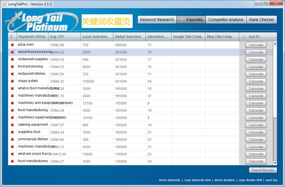Screen dimensions: 285x187
Task: Click the 74000 local searches value
Action: tap(87, 154)
